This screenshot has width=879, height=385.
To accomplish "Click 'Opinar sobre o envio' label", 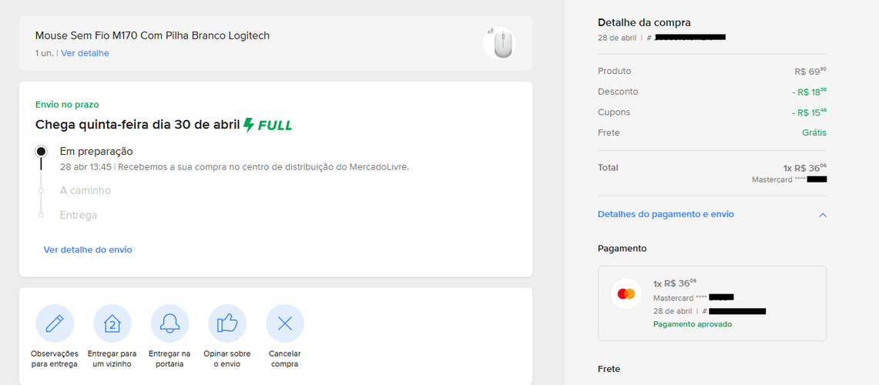I will pyautogui.click(x=227, y=359).
